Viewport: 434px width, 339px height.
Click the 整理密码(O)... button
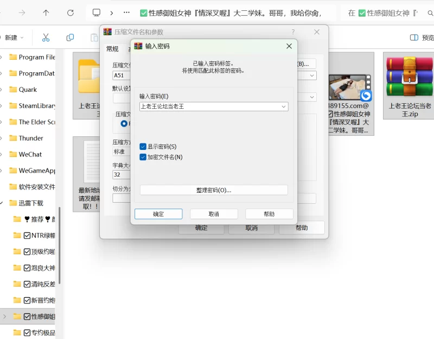pyautogui.click(x=214, y=190)
